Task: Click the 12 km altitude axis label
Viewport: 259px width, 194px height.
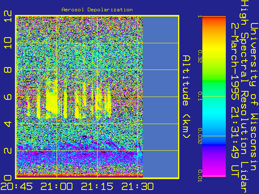Action: (x=8, y=16)
